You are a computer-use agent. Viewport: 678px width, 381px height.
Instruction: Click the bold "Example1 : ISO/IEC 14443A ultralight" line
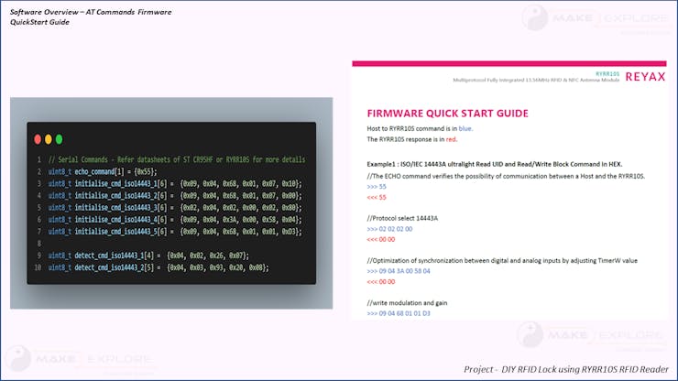(494, 164)
